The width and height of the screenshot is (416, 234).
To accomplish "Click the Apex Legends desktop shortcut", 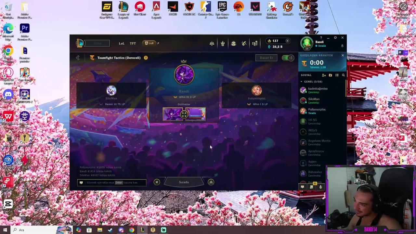I will point(156,10).
